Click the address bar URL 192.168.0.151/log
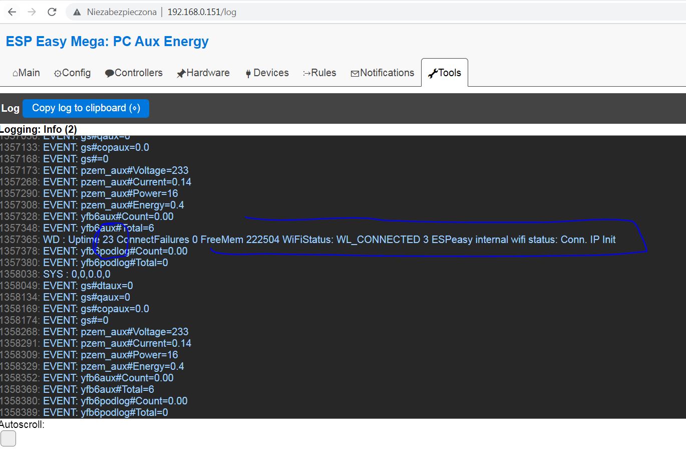686x458 pixels. point(202,12)
